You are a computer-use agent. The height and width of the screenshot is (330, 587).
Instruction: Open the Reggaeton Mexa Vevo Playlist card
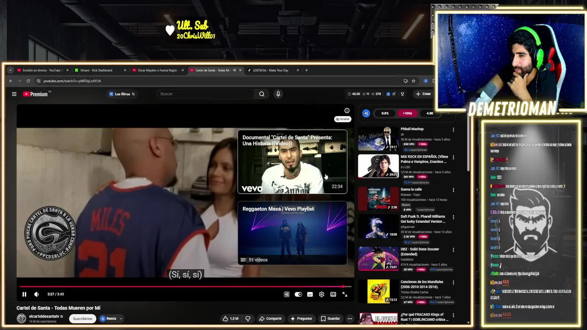pyautogui.click(x=292, y=233)
